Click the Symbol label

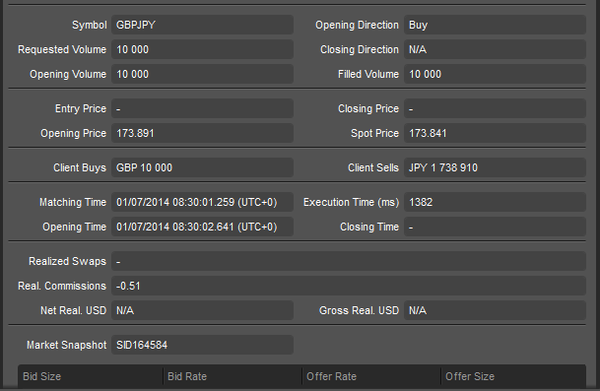point(89,25)
